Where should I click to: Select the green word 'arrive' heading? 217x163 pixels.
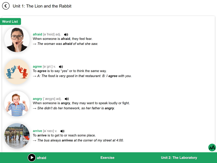37,131
